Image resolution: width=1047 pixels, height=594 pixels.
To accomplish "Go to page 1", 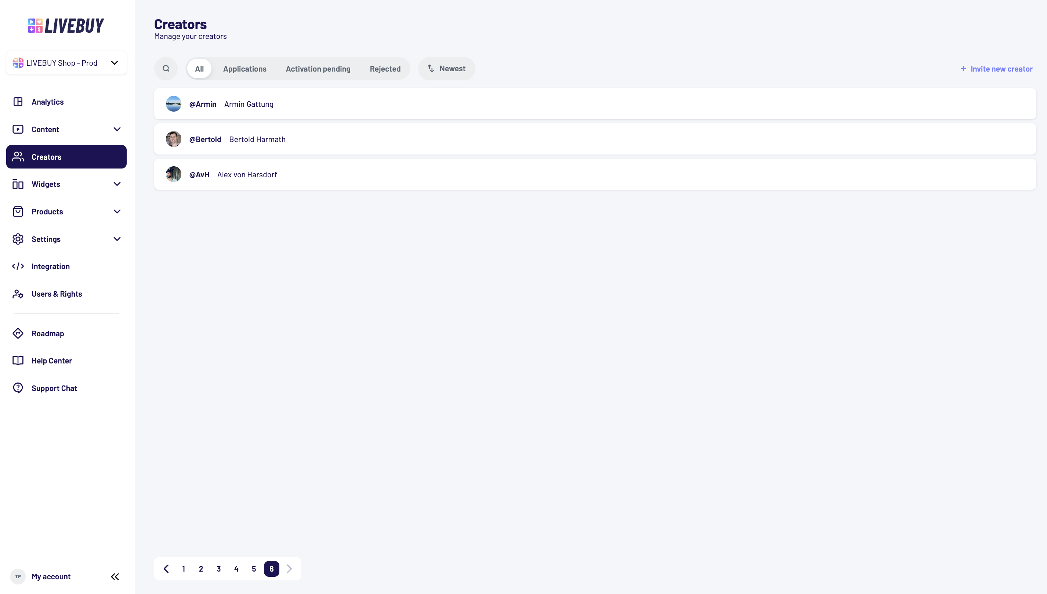I will point(184,569).
